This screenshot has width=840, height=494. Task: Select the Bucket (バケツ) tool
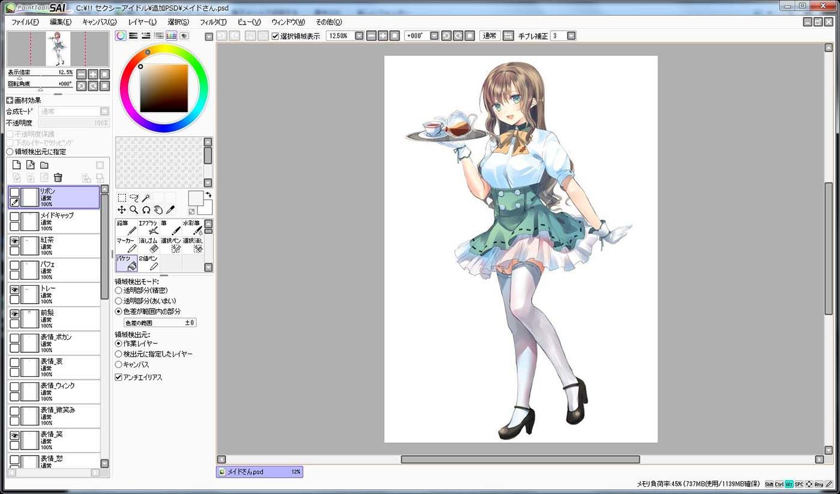(x=126, y=263)
